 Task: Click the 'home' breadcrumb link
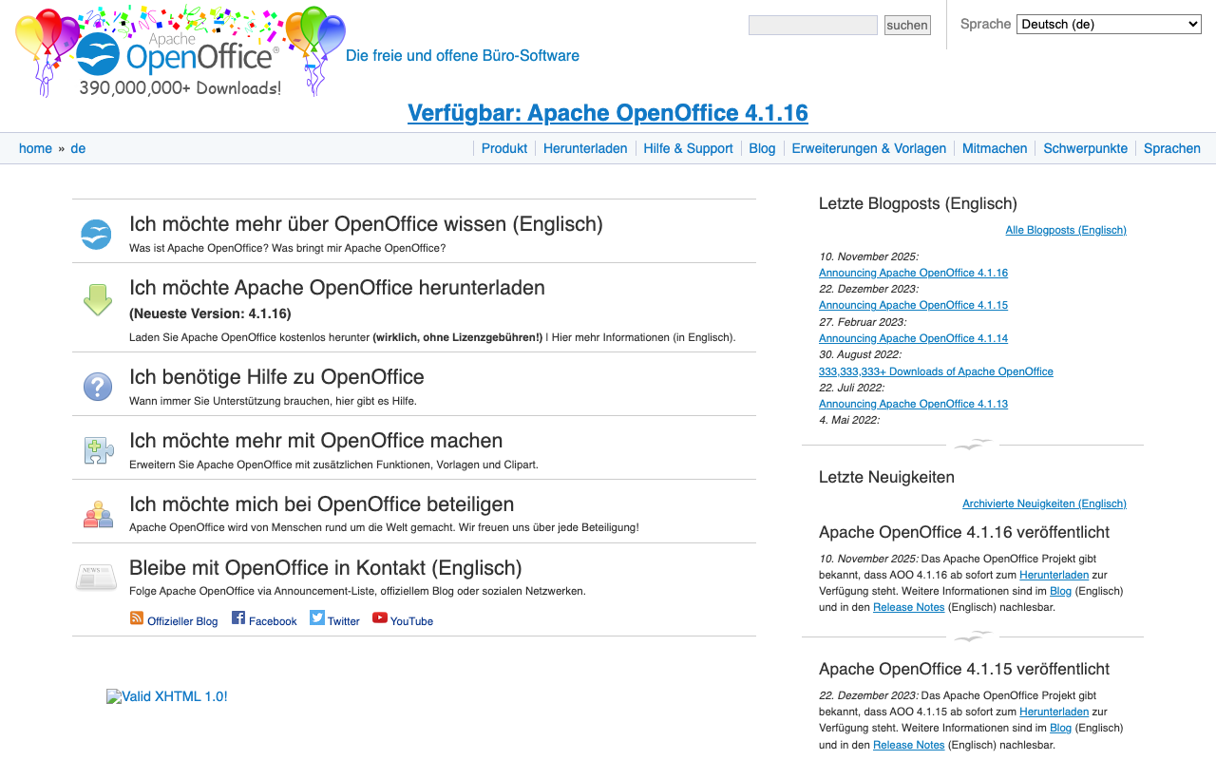[35, 148]
